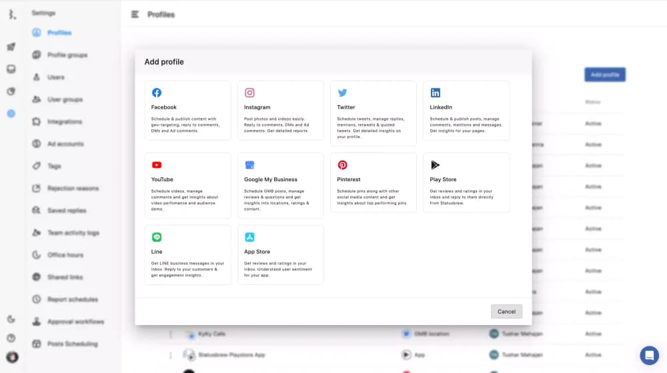Open the reports pie-chart icon
Screen dimensions: 667x373
pyautogui.click(x=11, y=91)
